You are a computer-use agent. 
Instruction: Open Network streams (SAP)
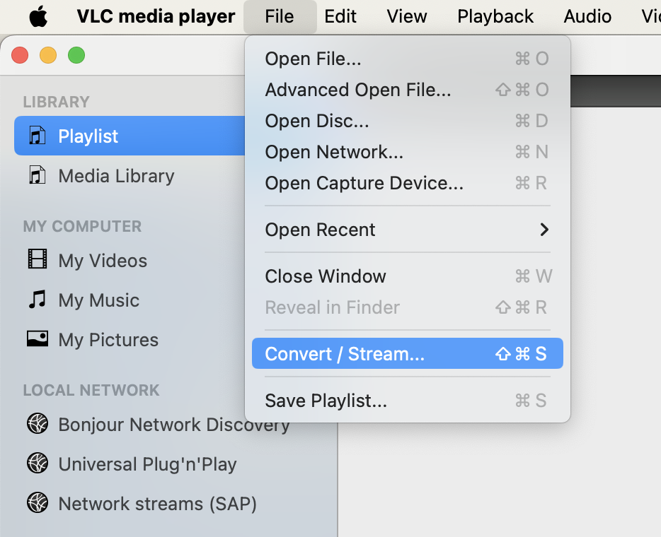[x=157, y=504]
